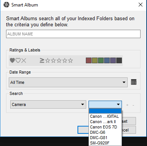Open the Camera search type dropdown
This screenshot has height=146, width=147.
coord(48,104)
